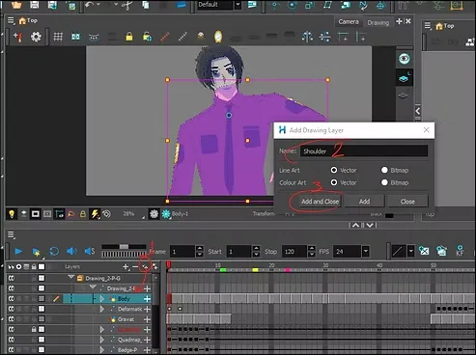This screenshot has height=355, width=476.
Task: Click the Top home icon in Camera view
Action: tap(22, 21)
